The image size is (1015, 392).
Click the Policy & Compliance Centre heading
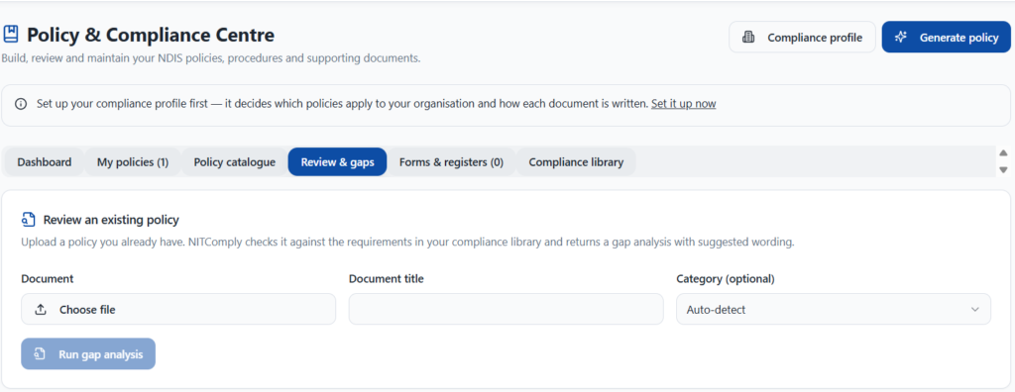[x=151, y=35]
